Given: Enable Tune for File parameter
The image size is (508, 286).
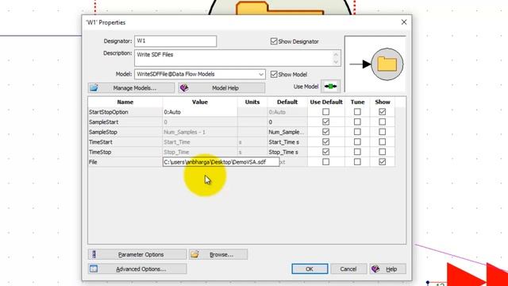Looking at the screenshot, I should pyautogui.click(x=357, y=162).
